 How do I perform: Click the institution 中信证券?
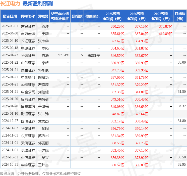28,63
